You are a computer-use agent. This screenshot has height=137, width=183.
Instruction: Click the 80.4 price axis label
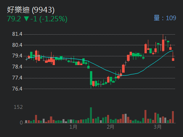17,45
